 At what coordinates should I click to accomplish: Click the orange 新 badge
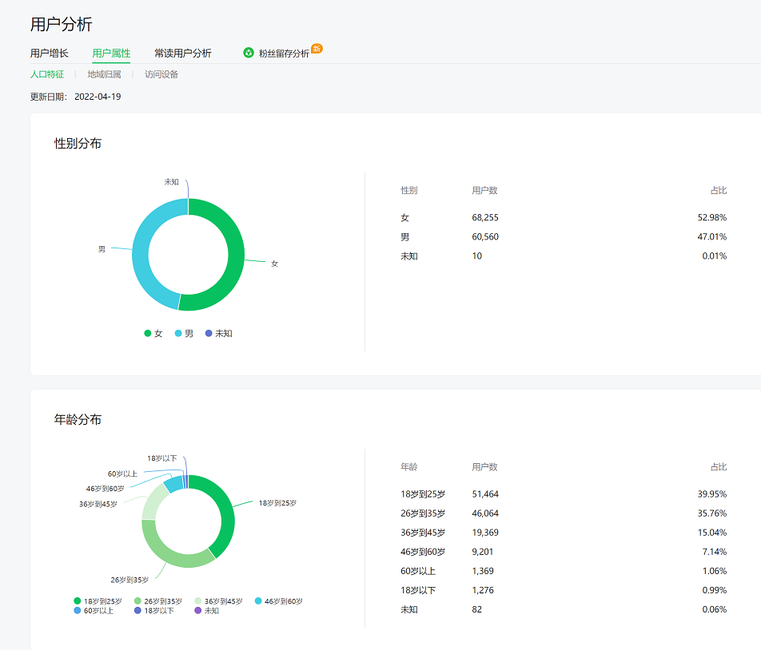coord(317,49)
